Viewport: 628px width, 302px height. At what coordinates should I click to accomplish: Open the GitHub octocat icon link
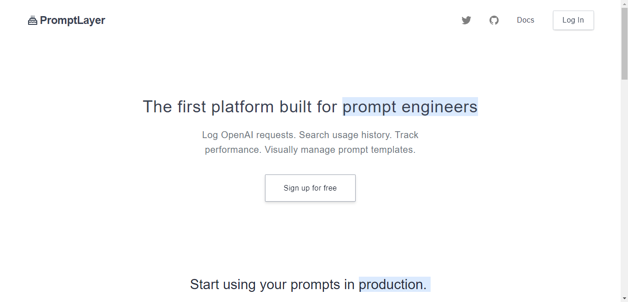tap(494, 20)
